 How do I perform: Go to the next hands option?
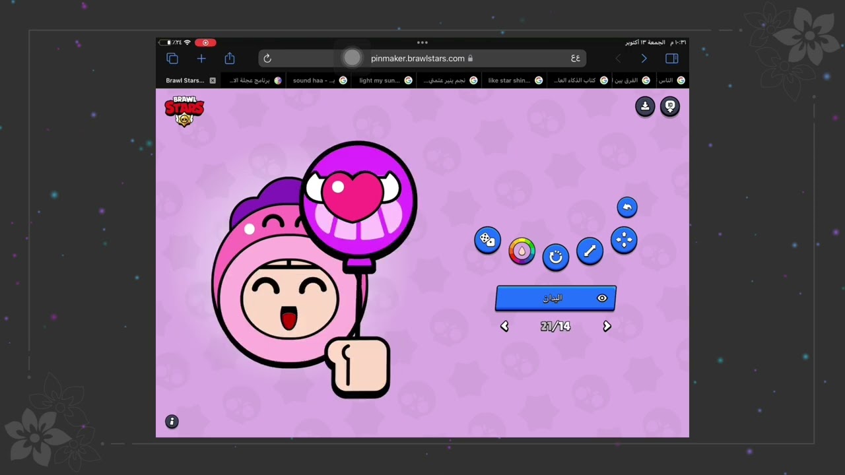[x=607, y=326]
